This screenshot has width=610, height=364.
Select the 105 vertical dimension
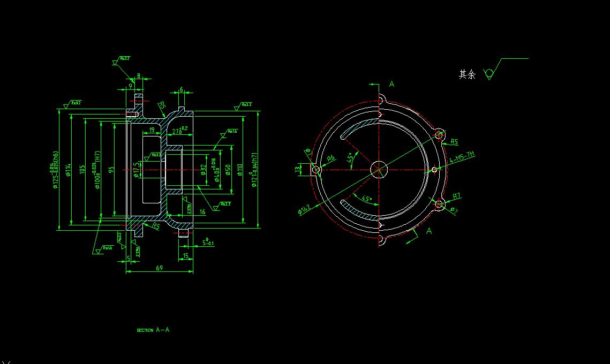coord(82,170)
